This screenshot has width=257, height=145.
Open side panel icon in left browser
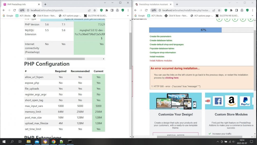click(112, 10)
